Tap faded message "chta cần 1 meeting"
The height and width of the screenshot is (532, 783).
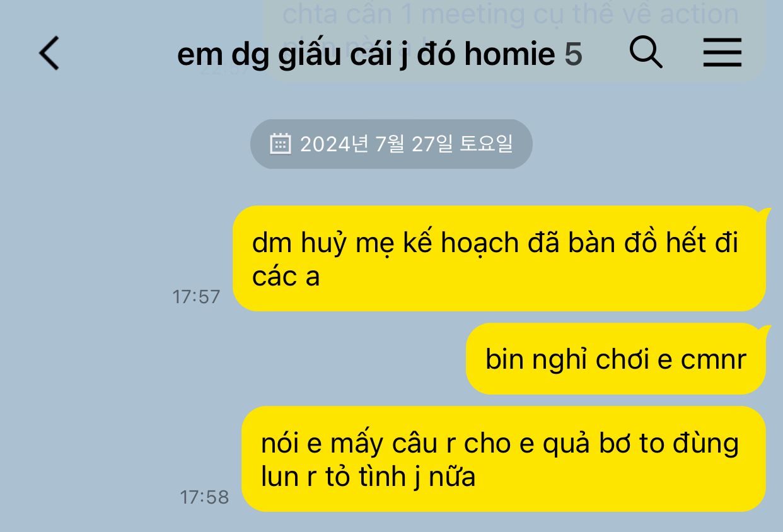coord(512,16)
